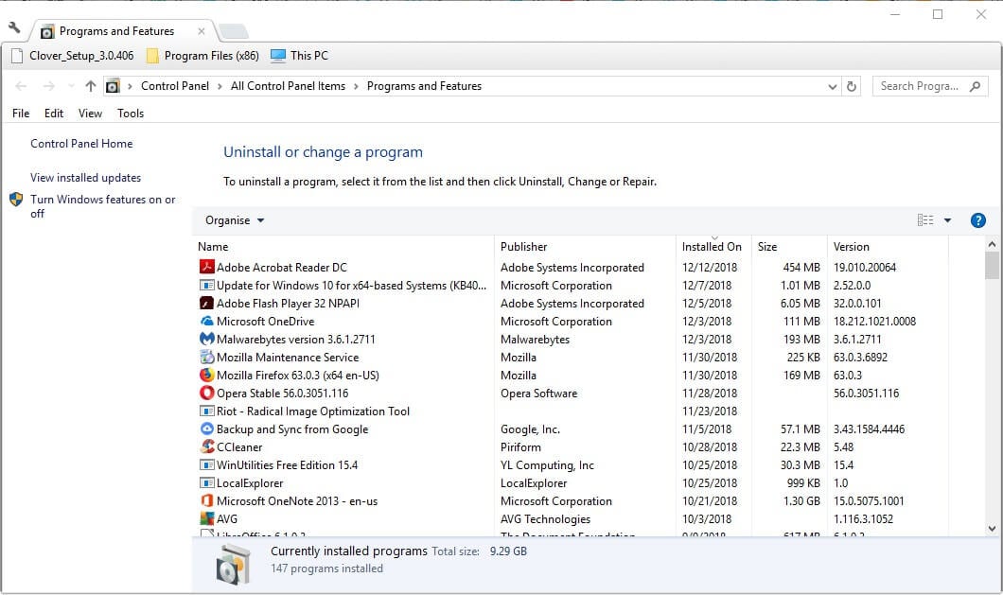Image resolution: width=1003 pixels, height=595 pixels.
Task: Click the search magnifier icon
Action: (x=975, y=86)
